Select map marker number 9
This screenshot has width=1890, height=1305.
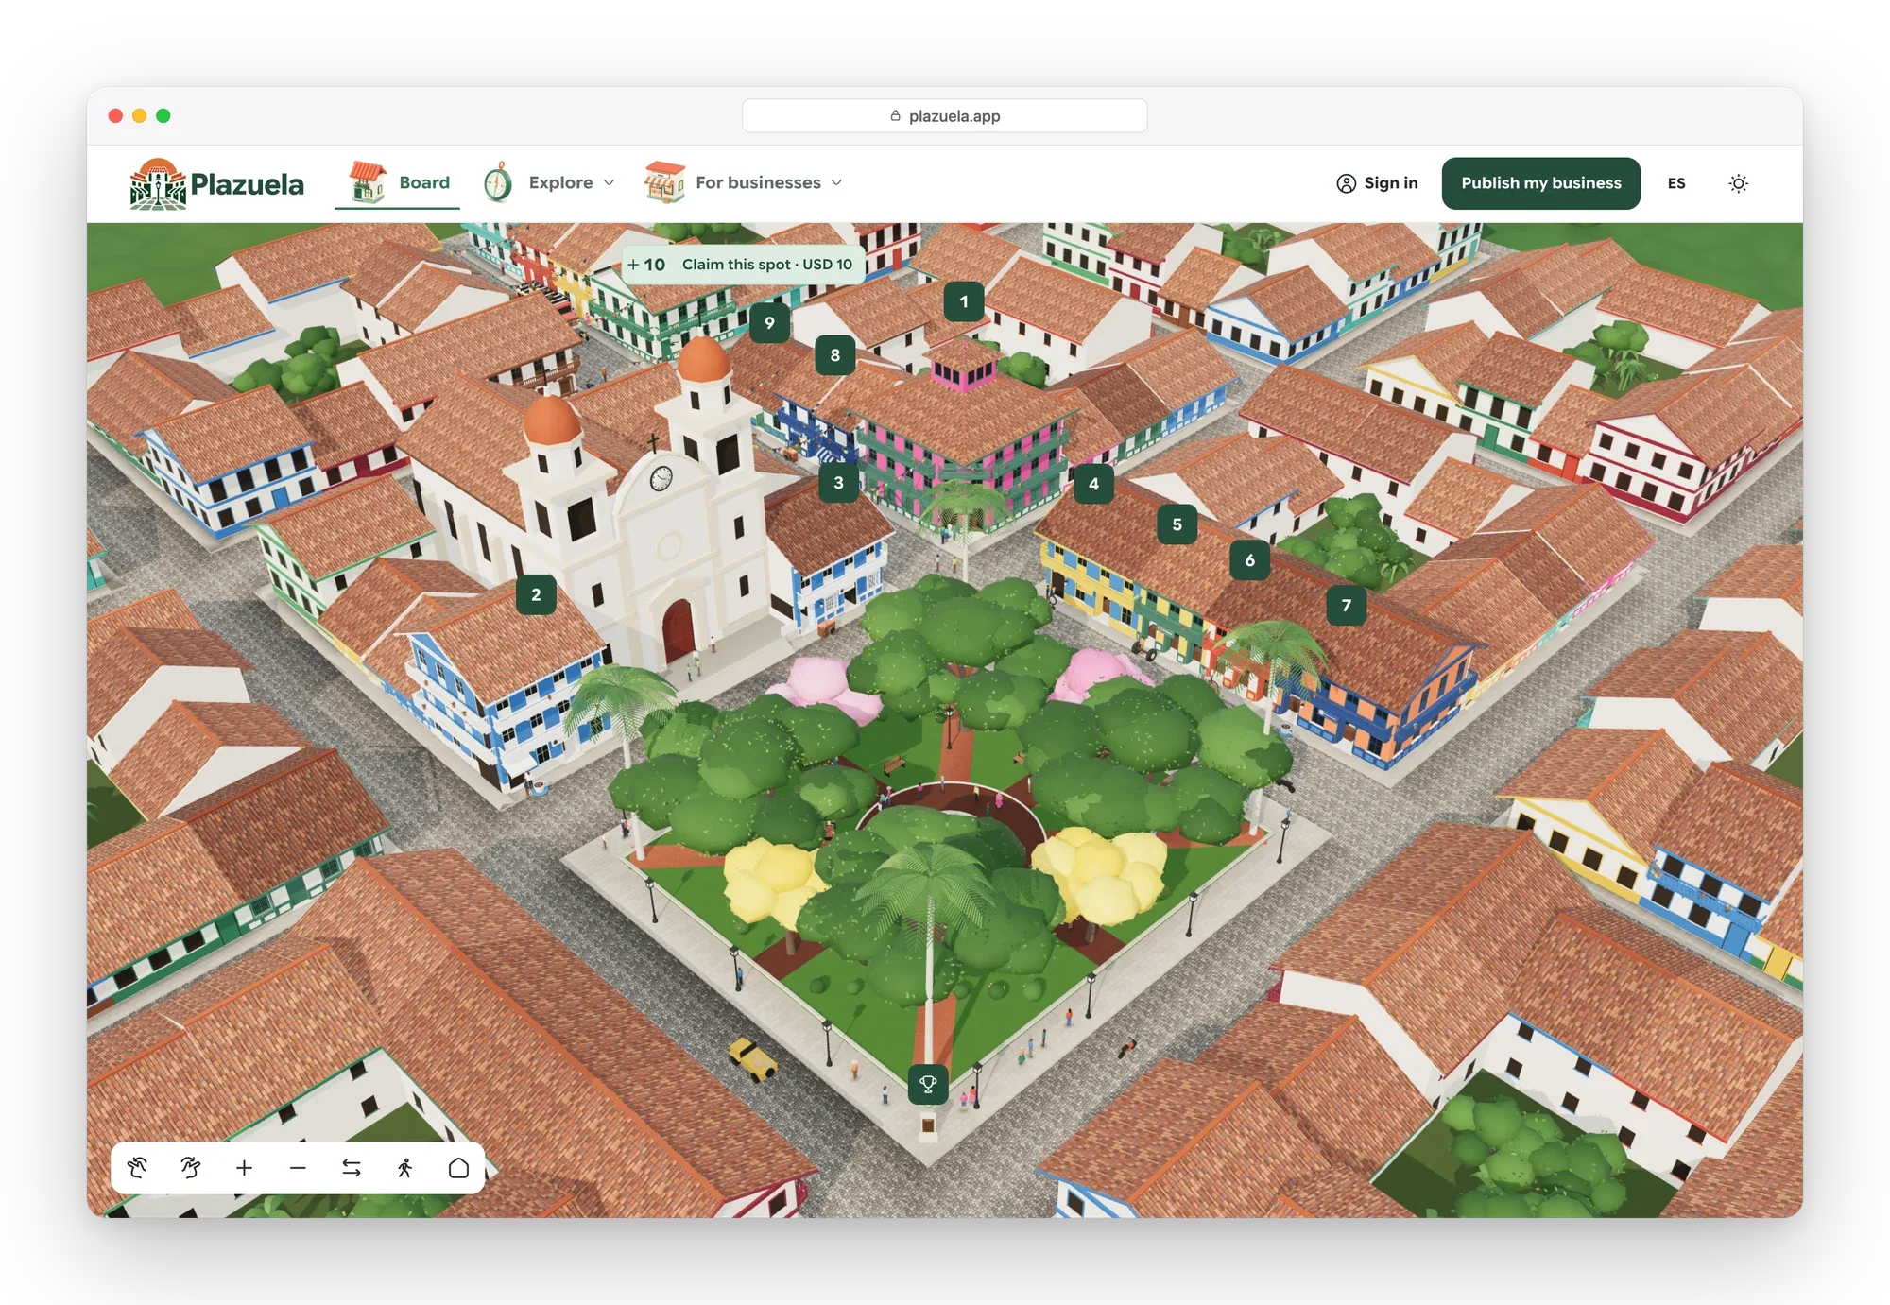(769, 323)
